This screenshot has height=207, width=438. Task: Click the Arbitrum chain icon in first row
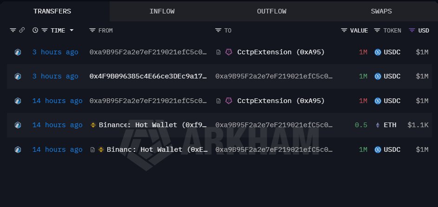18,52
